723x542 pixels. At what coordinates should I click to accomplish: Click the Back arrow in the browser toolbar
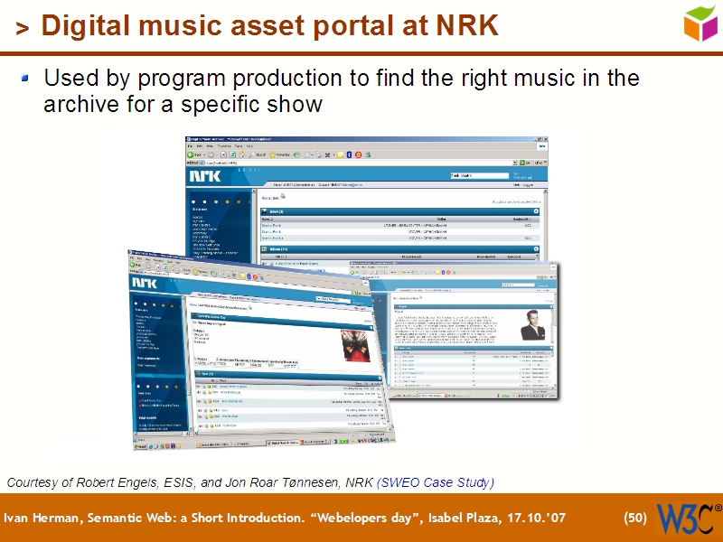pyautogui.click(x=190, y=154)
